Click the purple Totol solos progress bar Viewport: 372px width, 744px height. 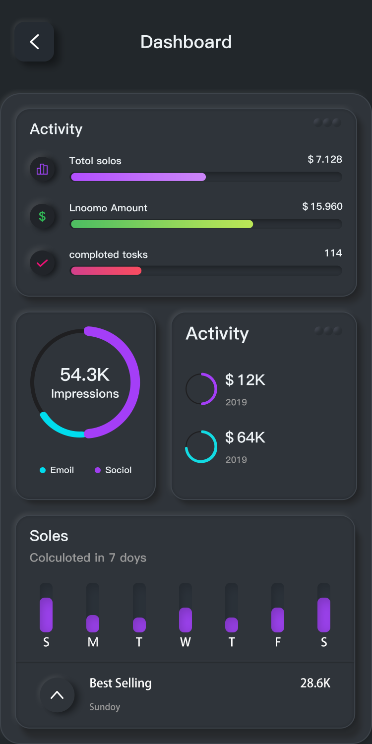(138, 177)
